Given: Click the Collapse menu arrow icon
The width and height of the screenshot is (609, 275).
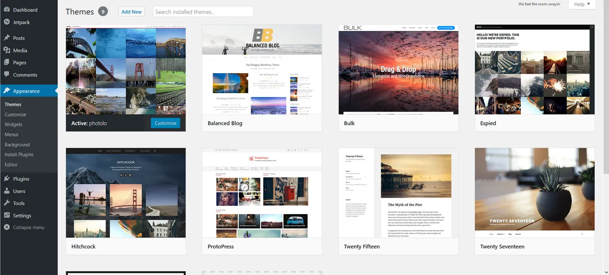Looking at the screenshot, I should [x=7, y=227].
